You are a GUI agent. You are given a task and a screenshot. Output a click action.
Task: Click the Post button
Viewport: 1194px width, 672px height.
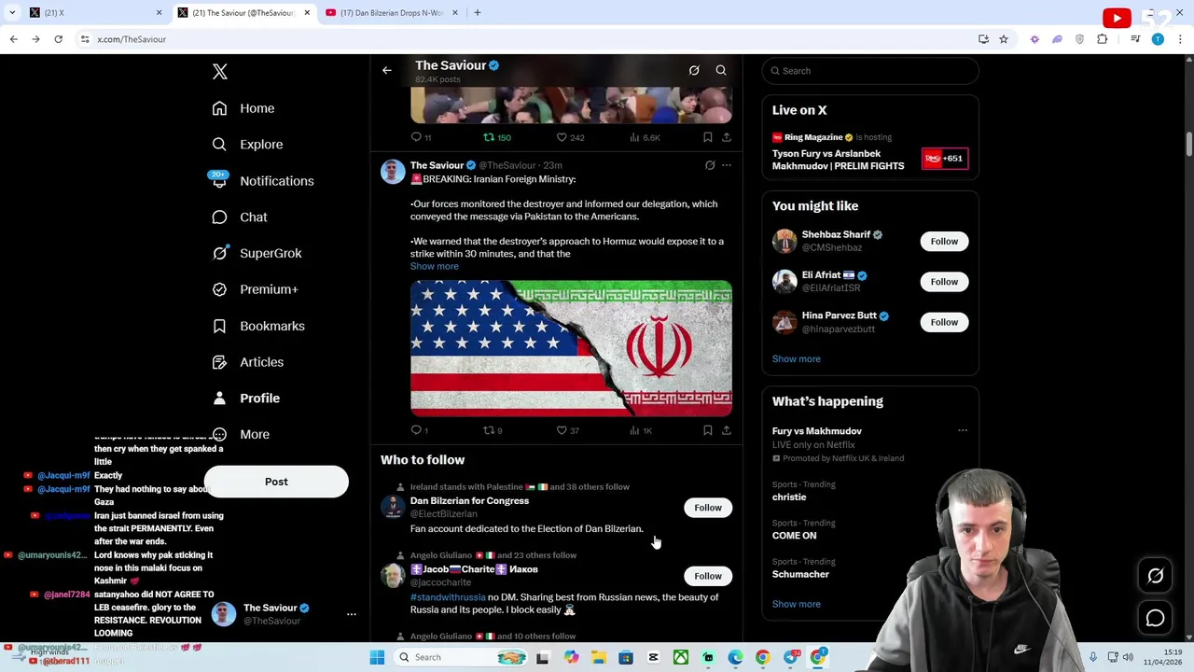pos(276,482)
